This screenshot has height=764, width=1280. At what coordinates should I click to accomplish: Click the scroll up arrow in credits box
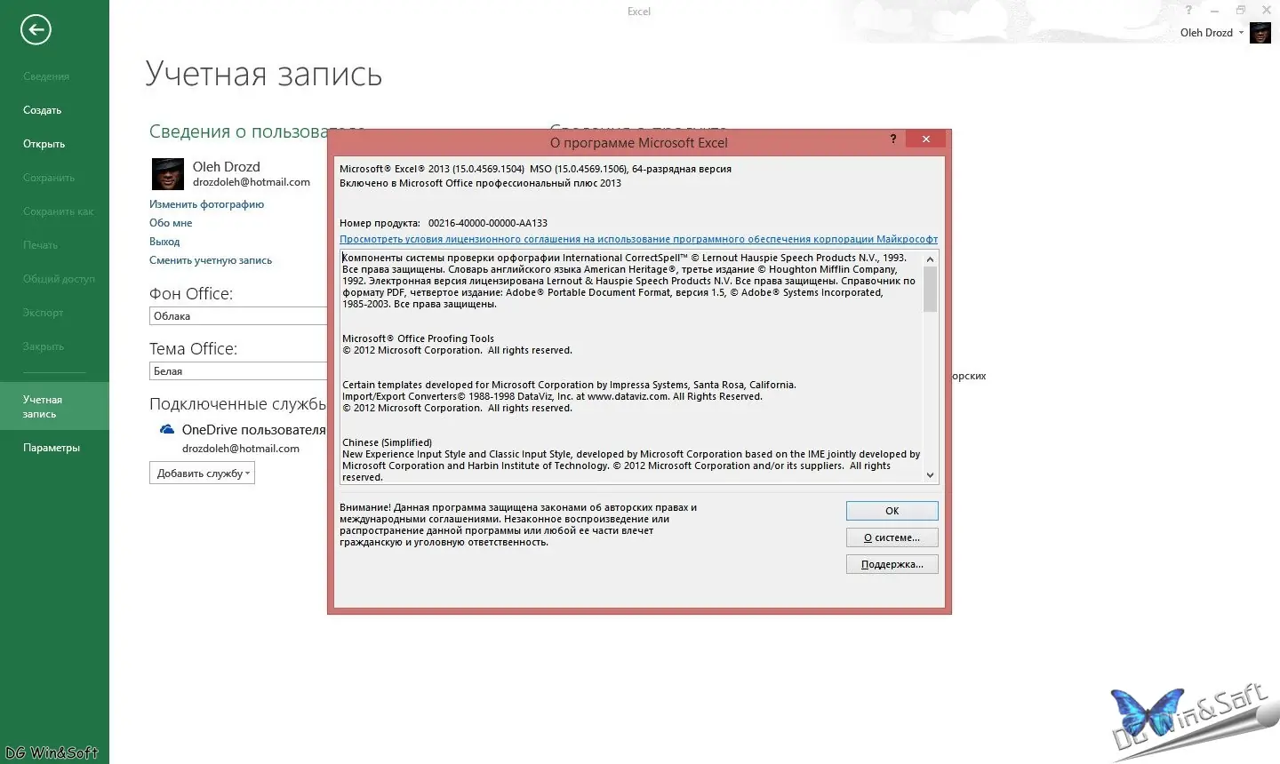[x=931, y=259]
